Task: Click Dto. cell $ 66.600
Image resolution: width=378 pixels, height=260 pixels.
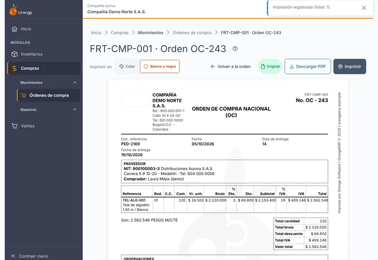Action: click(246, 200)
